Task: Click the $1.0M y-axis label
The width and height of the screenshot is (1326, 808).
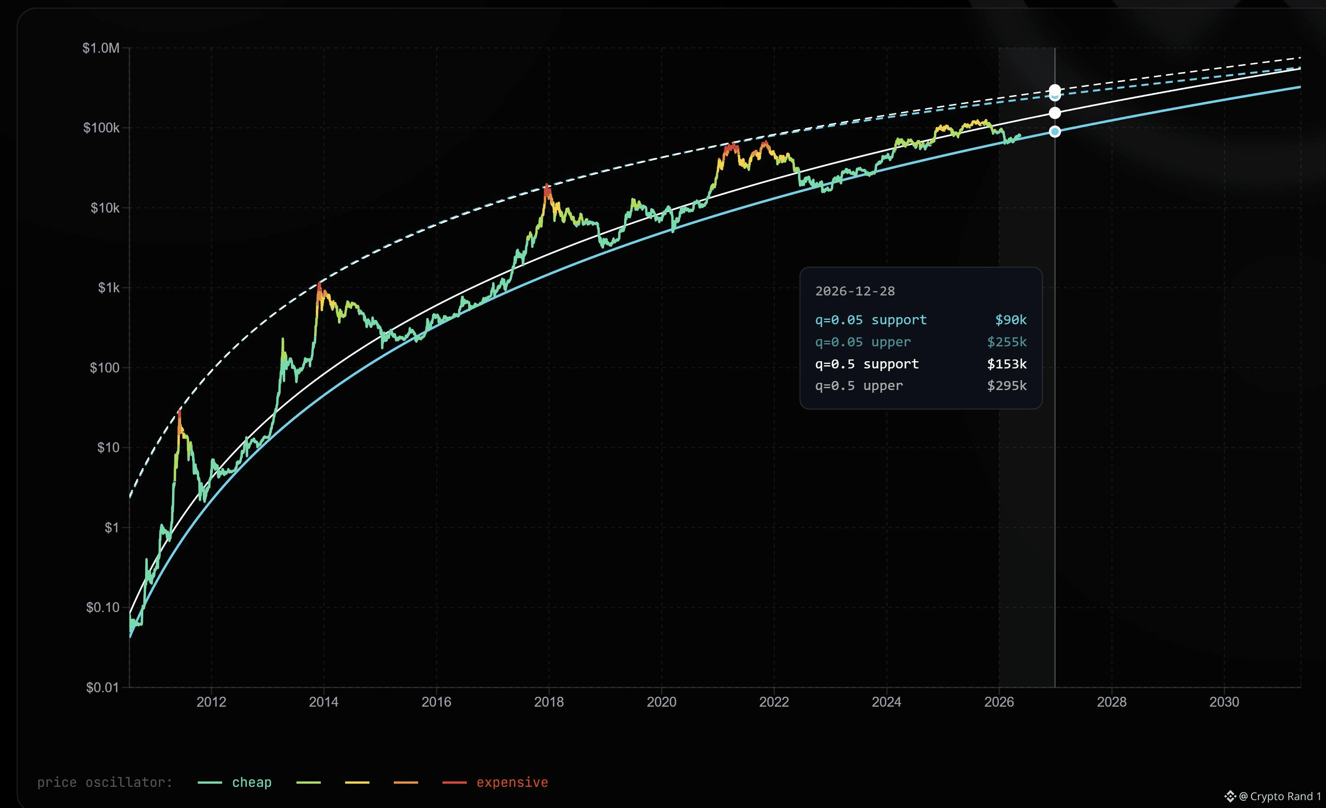Action: [x=100, y=48]
